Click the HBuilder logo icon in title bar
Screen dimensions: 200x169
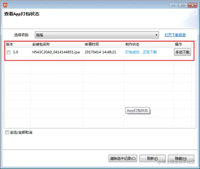(5, 5)
